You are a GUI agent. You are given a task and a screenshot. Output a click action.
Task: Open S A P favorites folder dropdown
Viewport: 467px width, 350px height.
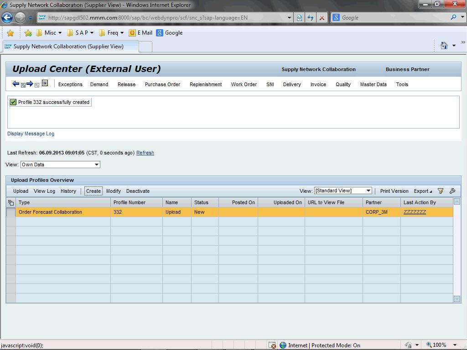point(80,33)
